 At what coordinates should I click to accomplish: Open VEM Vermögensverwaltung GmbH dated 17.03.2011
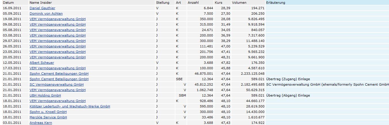pyautogui.click(x=58, y=68)
